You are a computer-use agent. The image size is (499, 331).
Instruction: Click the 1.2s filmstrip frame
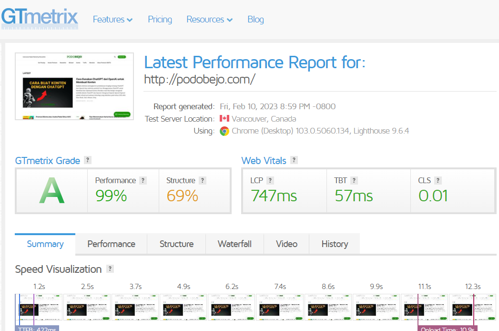[39, 307]
